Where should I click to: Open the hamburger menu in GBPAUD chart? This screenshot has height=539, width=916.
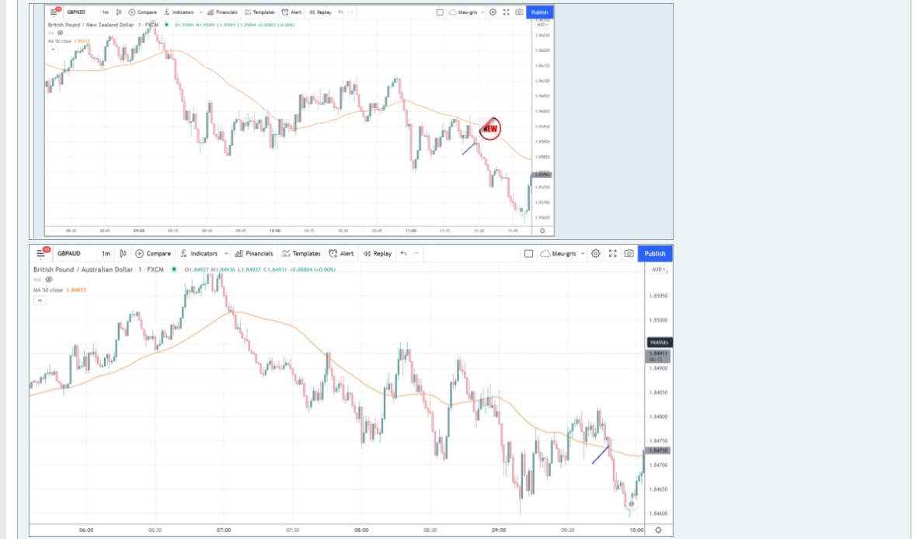click(40, 253)
